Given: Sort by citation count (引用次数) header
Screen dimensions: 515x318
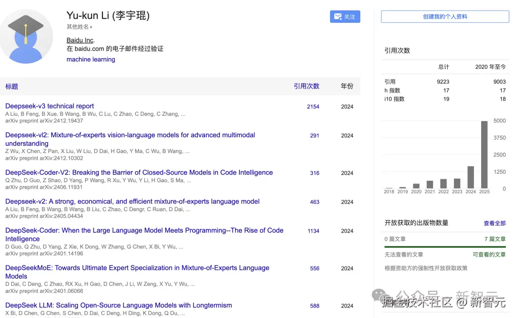Looking at the screenshot, I should coord(306,86).
